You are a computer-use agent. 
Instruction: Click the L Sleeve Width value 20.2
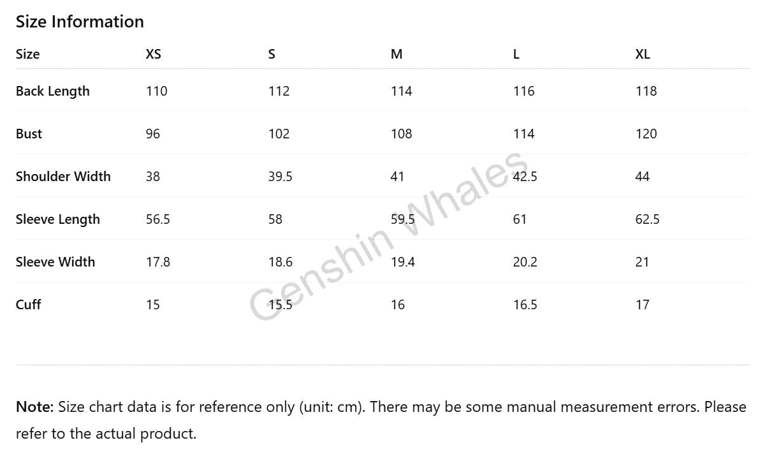[525, 262]
